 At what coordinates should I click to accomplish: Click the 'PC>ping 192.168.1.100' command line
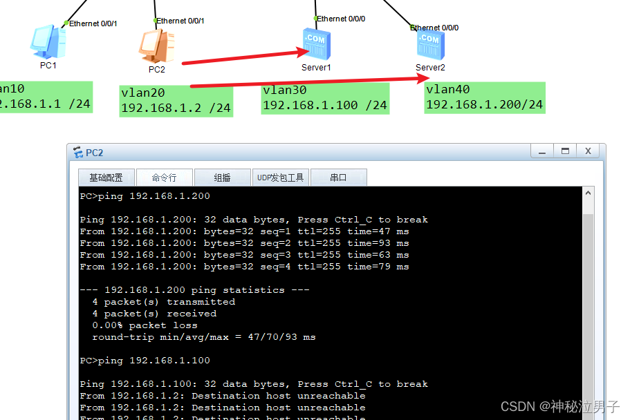[145, 360]
